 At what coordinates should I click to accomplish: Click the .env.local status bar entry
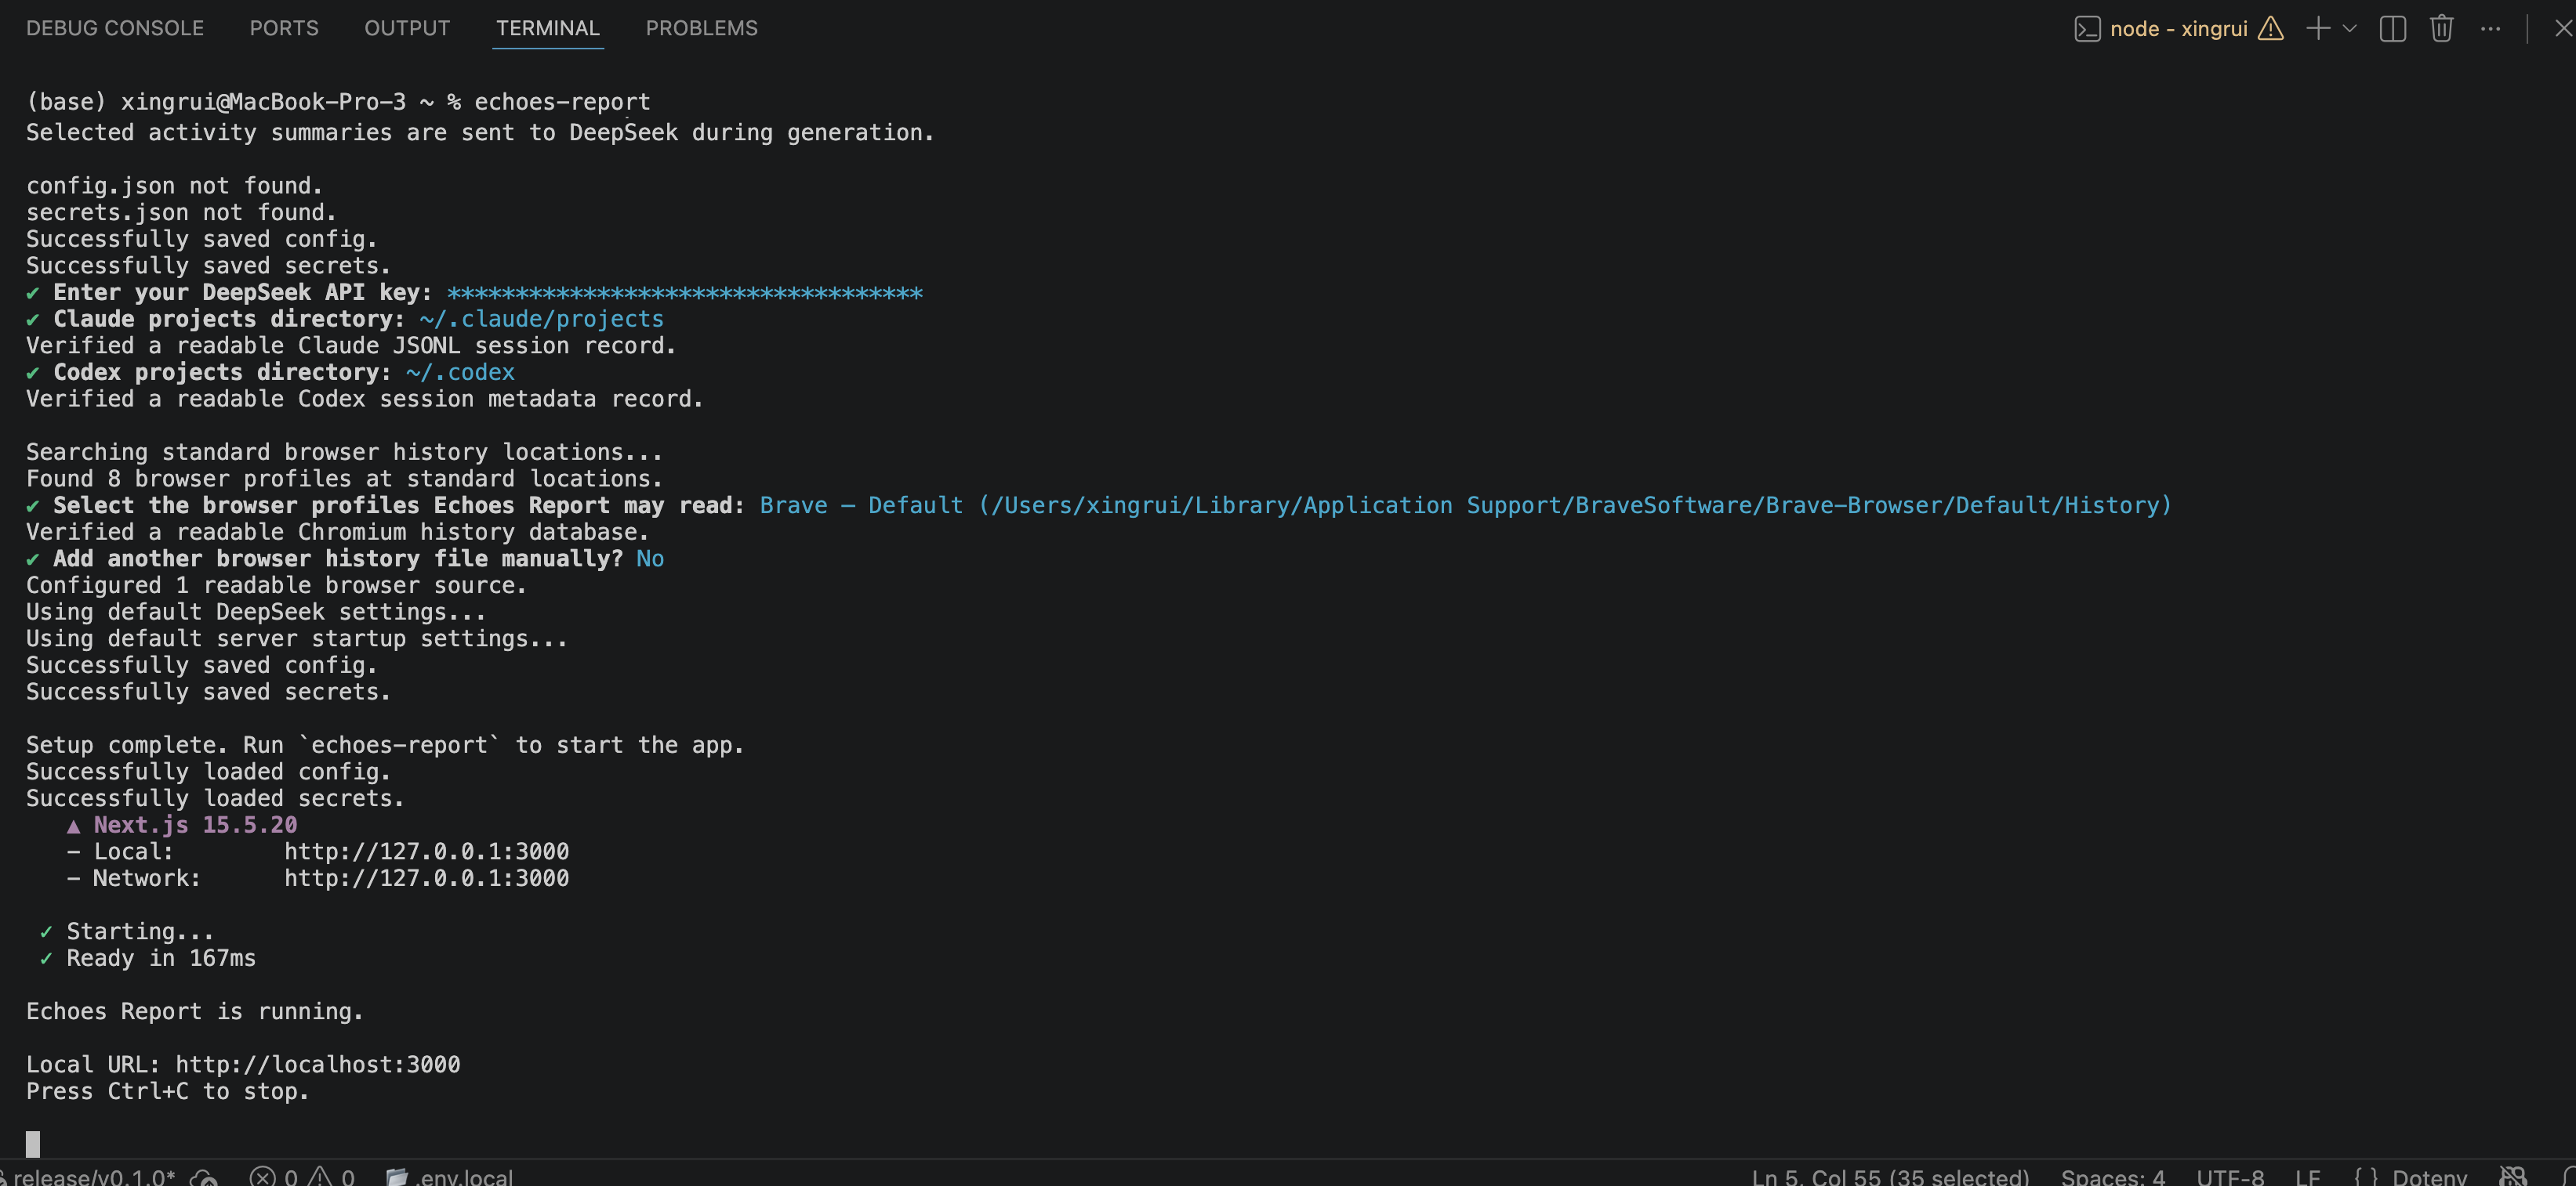point(450,1176)
